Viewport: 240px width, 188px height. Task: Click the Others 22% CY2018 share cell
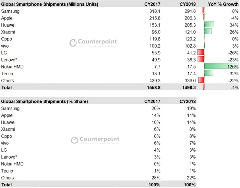(191, 178)
